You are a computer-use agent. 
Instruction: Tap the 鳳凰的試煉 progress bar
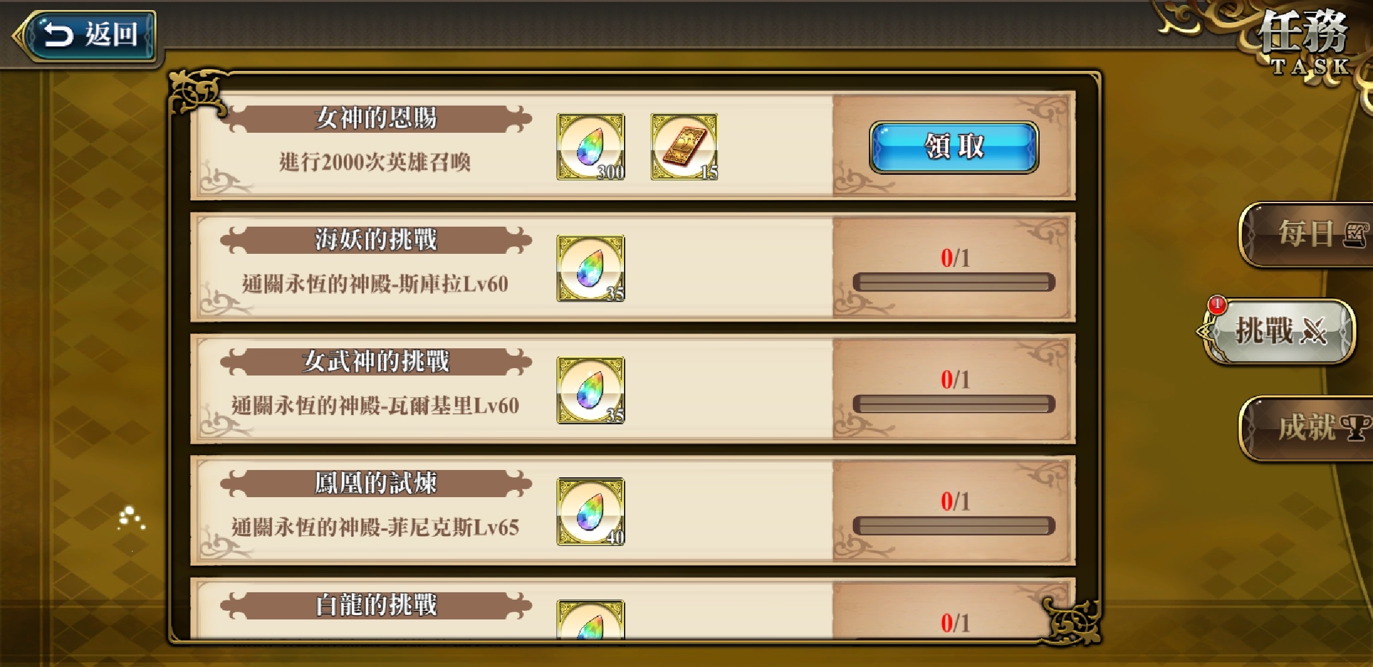954,526
